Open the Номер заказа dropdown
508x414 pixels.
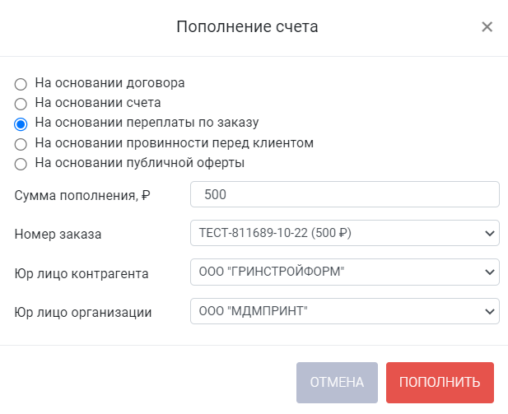point(345,233)
